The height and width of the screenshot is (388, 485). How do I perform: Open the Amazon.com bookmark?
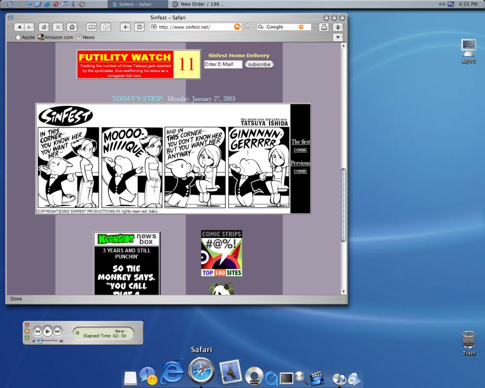(x=55, y=37)
